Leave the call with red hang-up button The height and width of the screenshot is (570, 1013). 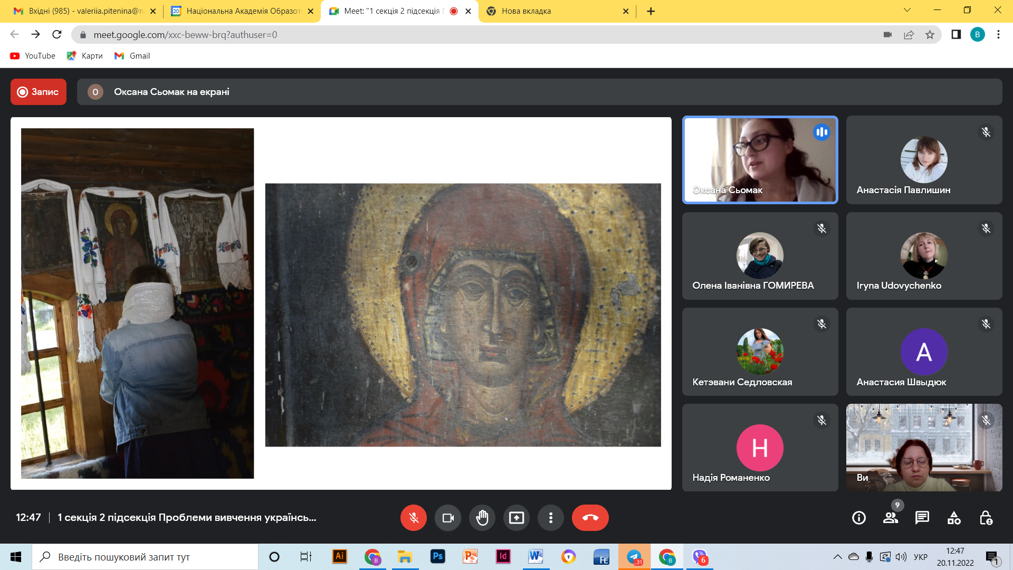(590, 518)
